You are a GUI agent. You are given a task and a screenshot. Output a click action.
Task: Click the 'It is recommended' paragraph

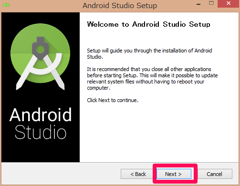pyautogui.click(x=152, y=78)
